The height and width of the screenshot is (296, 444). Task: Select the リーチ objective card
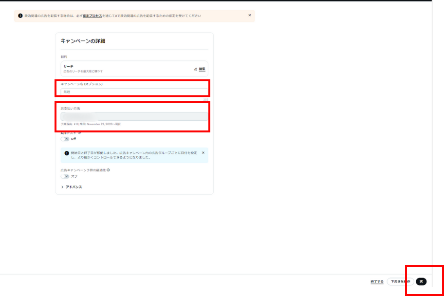coord(122,69)
